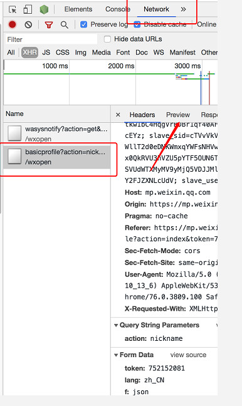242x406 pixels.
Task: Open the green Node.js hexagon icon
Action: tap(44, 9)
